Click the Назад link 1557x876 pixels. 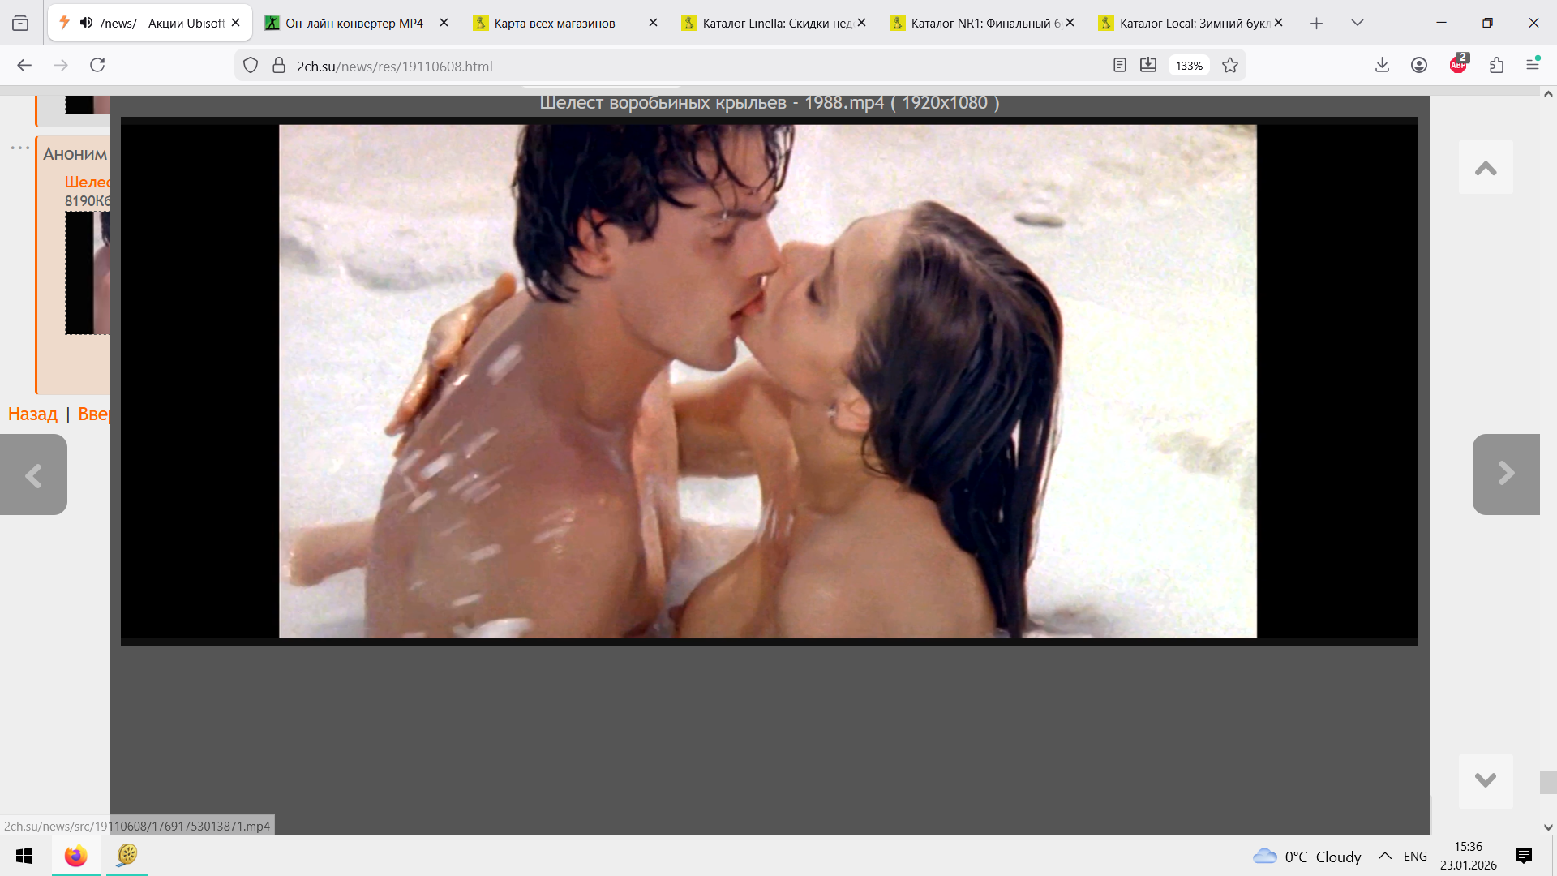coord(32,414)
